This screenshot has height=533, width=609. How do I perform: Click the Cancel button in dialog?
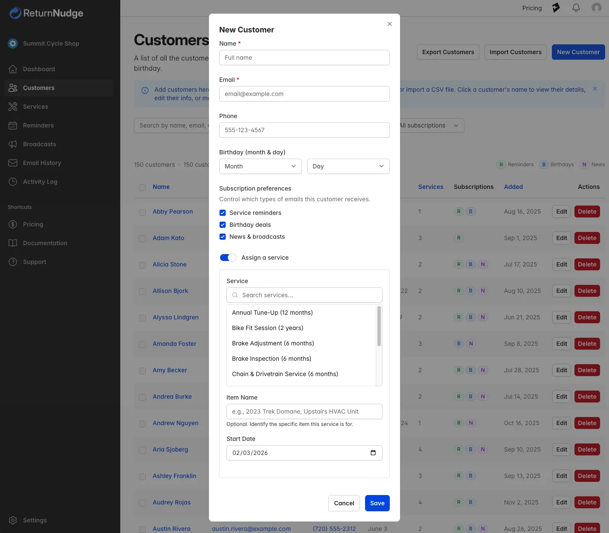point(344,503)
